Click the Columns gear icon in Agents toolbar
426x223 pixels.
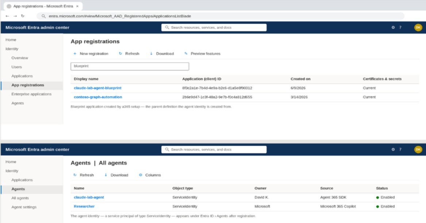coord(141,175)
